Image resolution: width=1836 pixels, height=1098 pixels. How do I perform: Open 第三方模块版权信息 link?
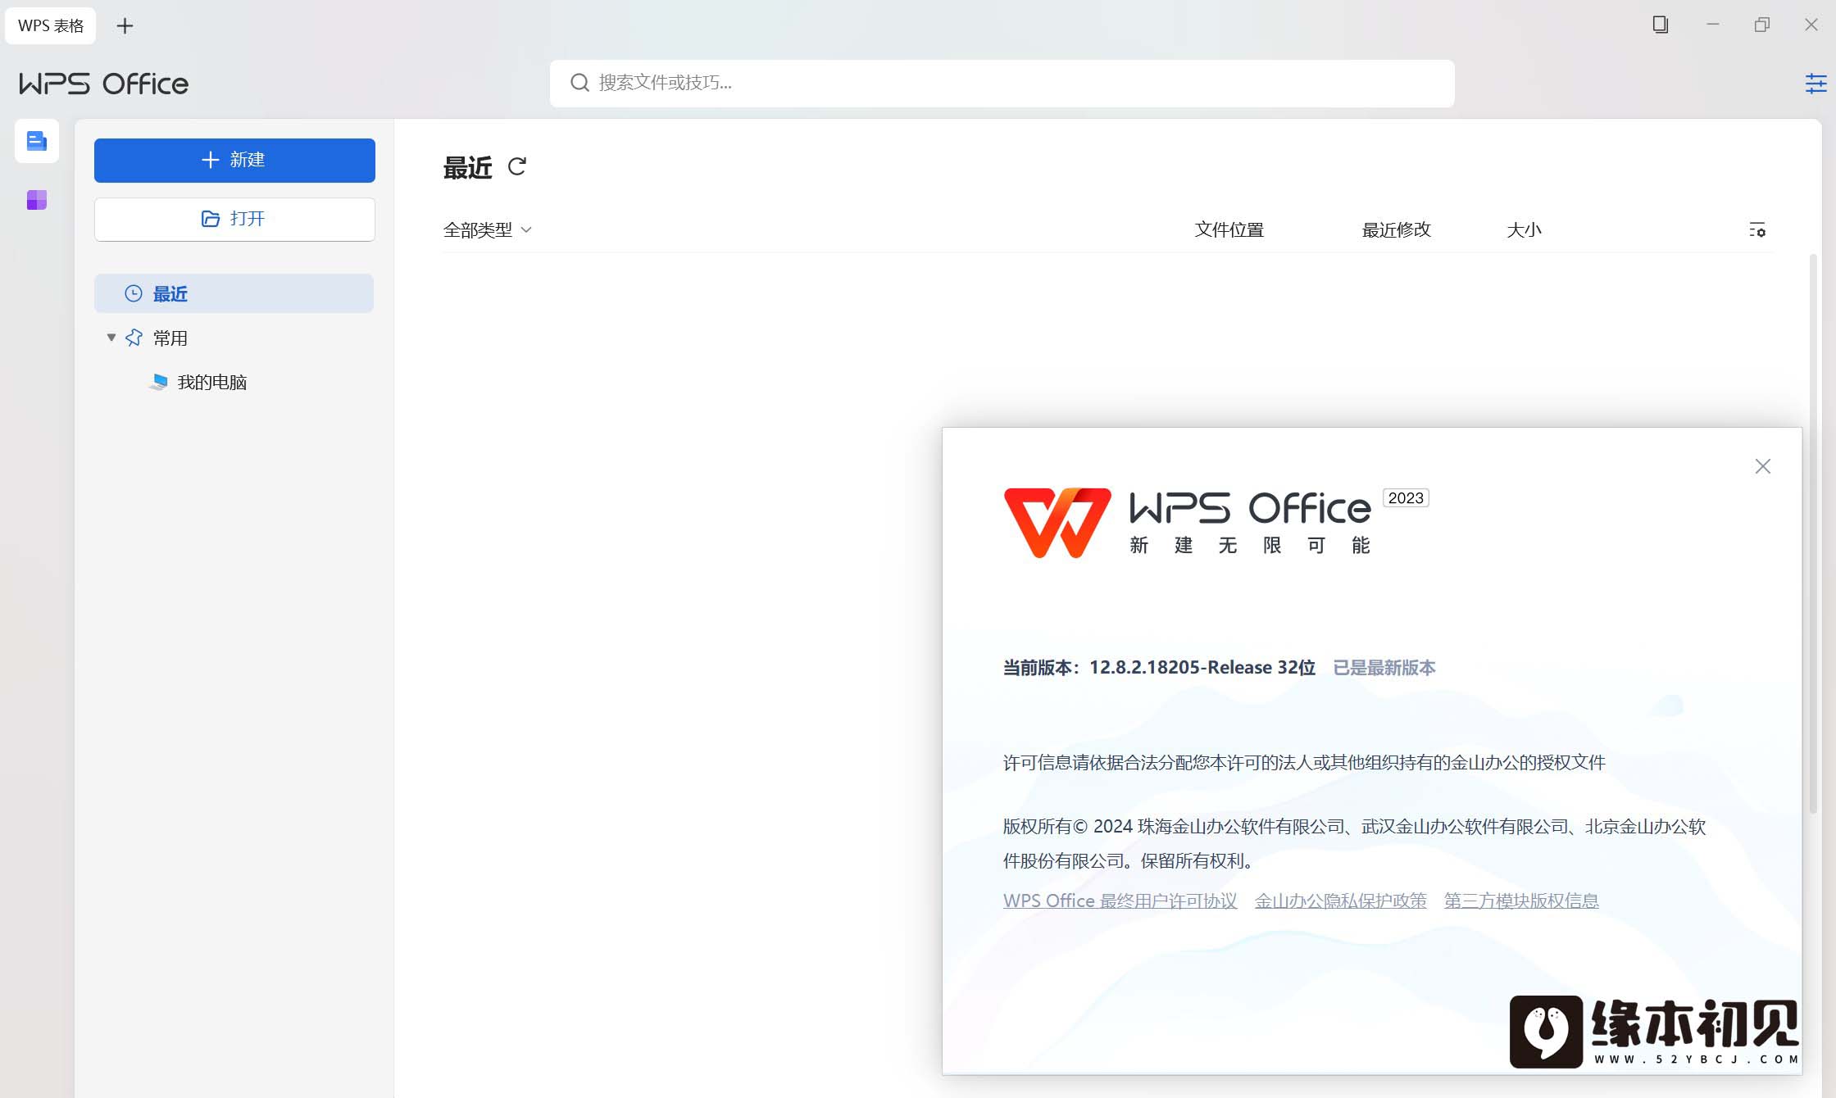pos(1521,901)
